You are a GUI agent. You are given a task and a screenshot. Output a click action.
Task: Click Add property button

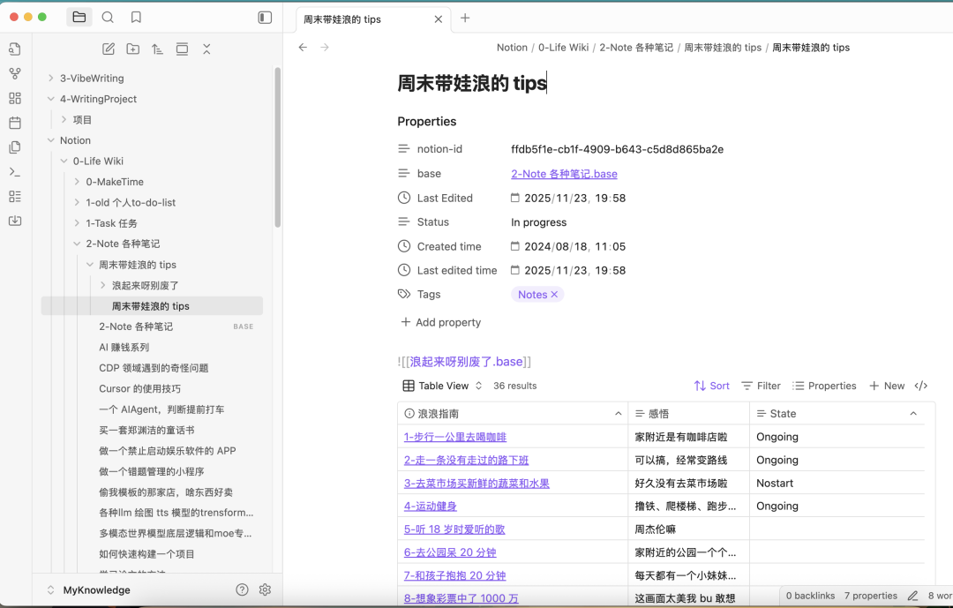tap(440, 322)
